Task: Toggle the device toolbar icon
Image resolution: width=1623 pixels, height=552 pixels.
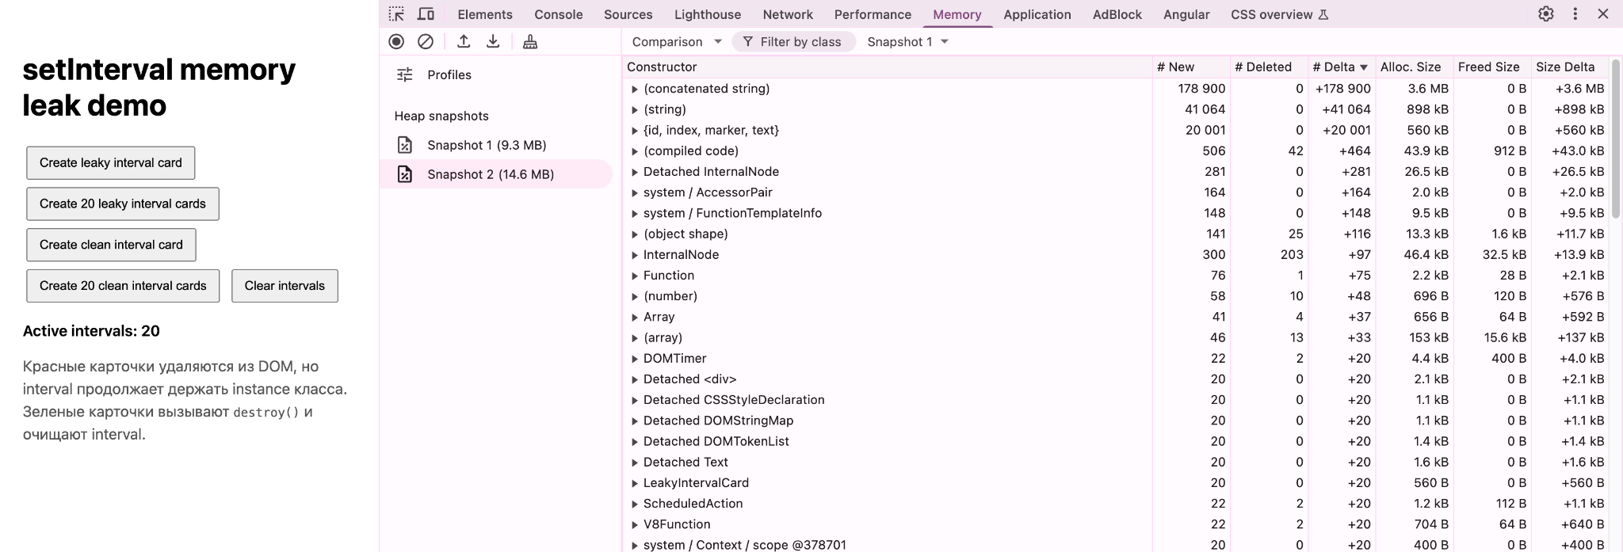Action: click(426, 14)
